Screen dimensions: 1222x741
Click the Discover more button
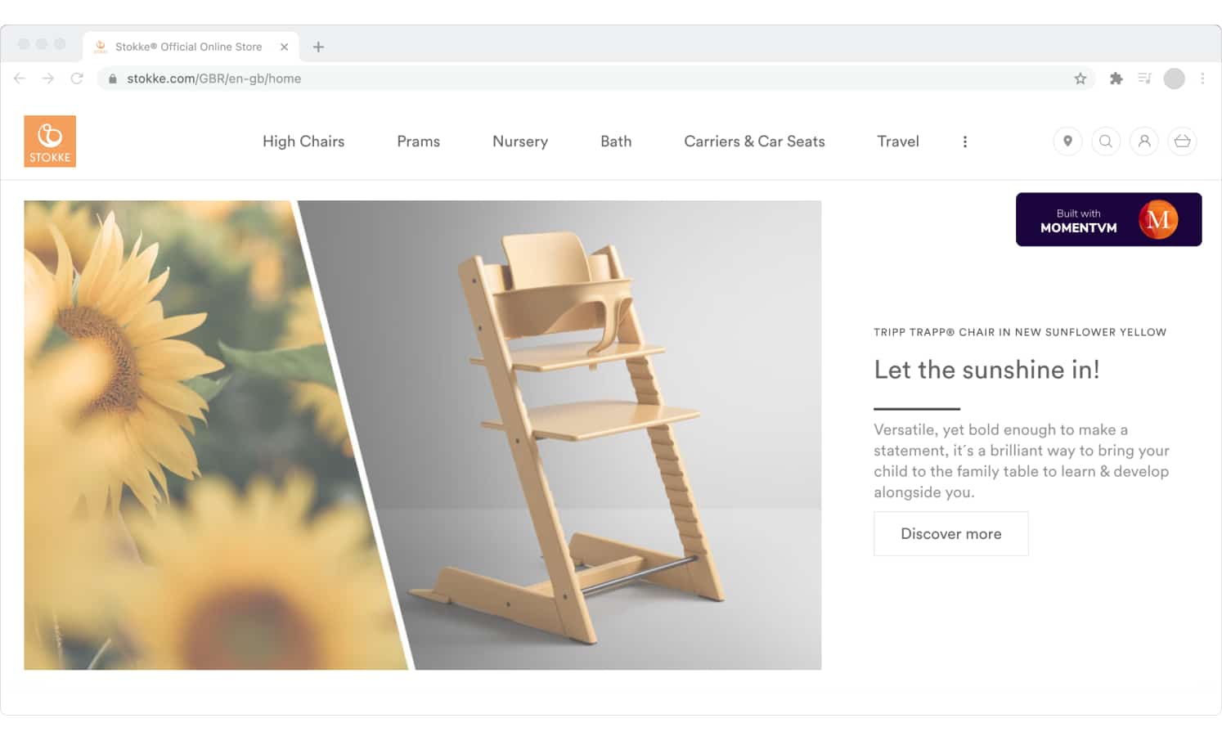(950, 533)
